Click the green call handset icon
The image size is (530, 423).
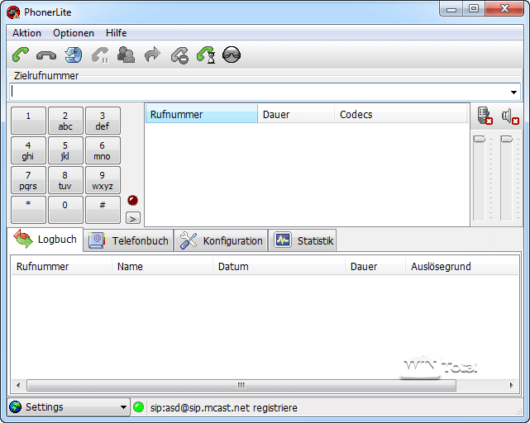pos(21,55)
